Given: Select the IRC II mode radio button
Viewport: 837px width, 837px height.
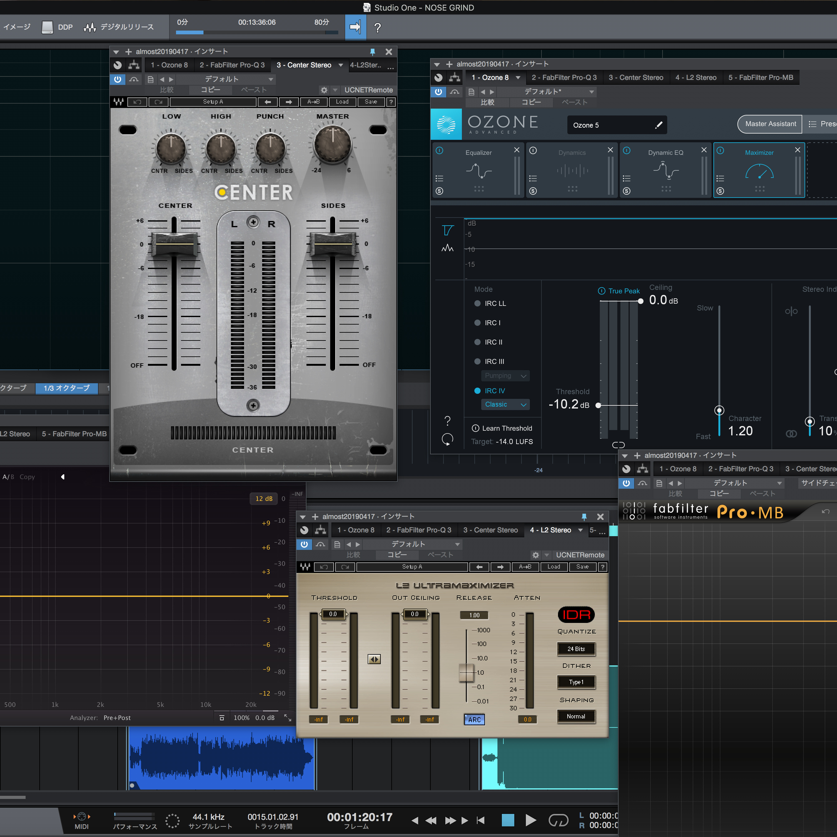Looking at the screenshot, I should [477, 342].
